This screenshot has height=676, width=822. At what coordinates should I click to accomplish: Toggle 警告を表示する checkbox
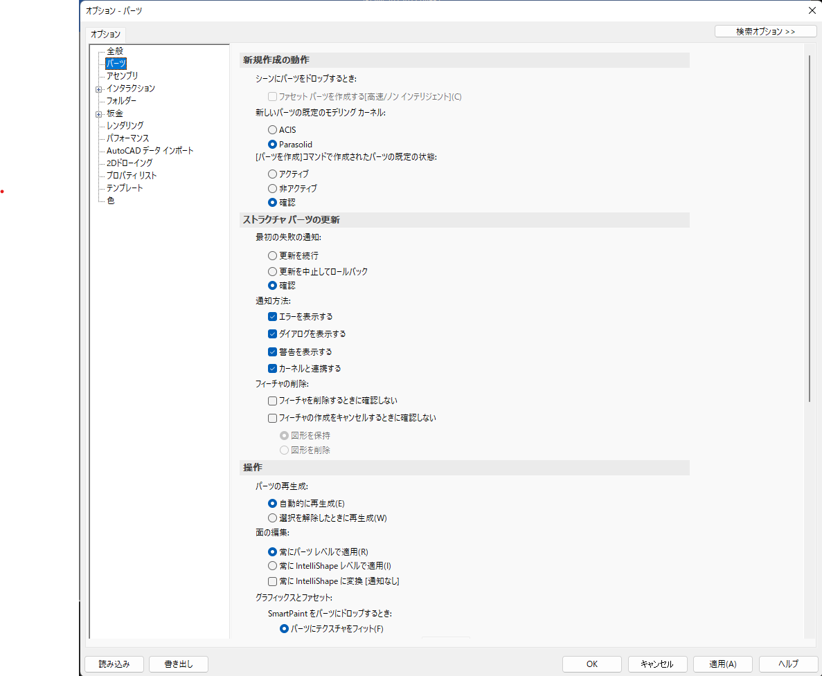point(273,351)
